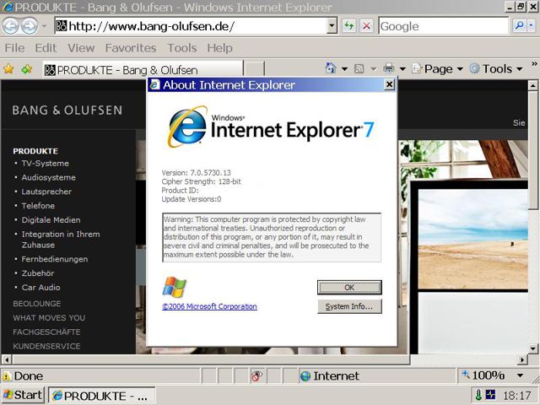Click the Refresh page icon
The width and height of the screenshot is (540, 405).
(348, 26)
